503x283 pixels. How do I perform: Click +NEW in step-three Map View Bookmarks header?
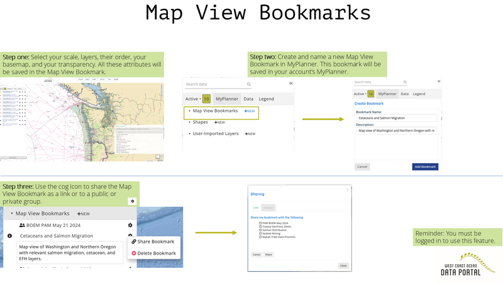pyautogui.click(x=84, y=214)
